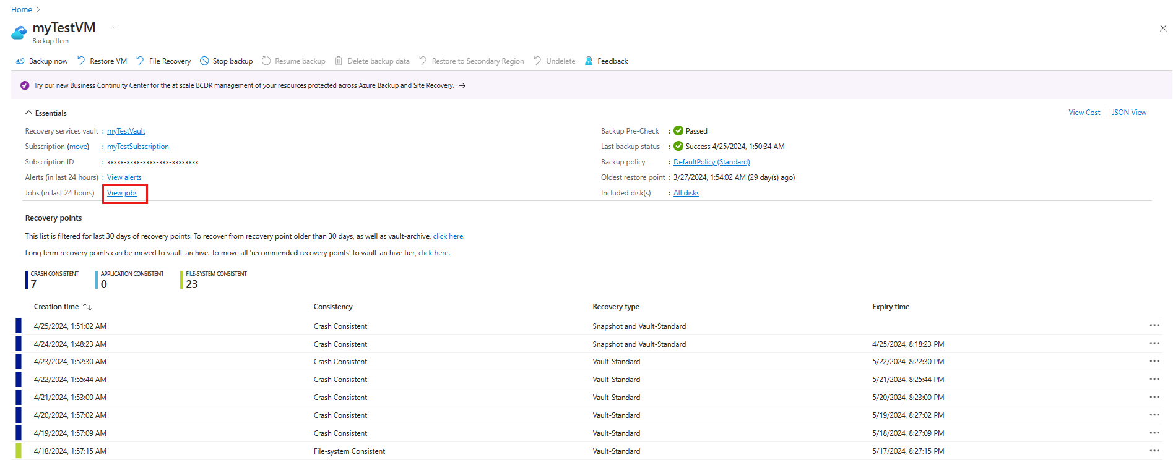Open the All disks link
This screenshot has width=1173, height=460.
point(686,193)
